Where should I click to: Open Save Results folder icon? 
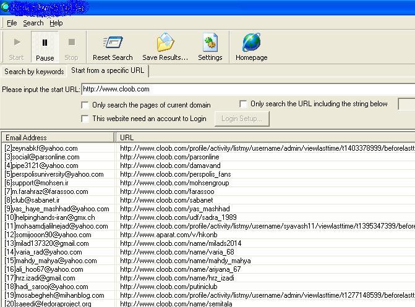[165, 42]
